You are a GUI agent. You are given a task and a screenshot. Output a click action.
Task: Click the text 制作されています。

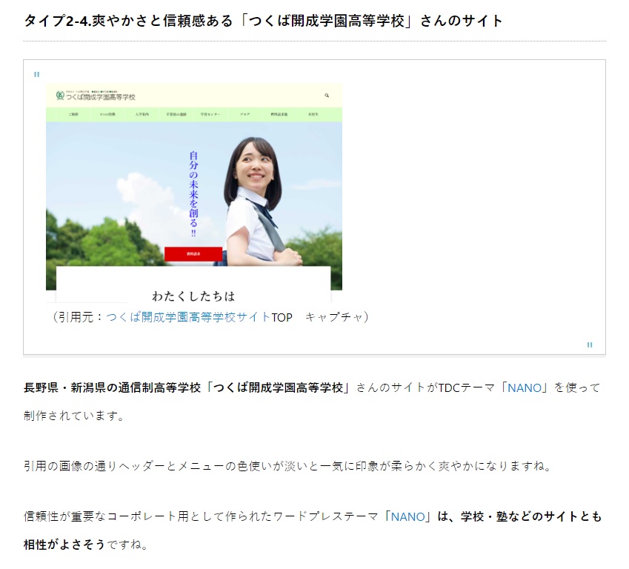click(74, 416)
